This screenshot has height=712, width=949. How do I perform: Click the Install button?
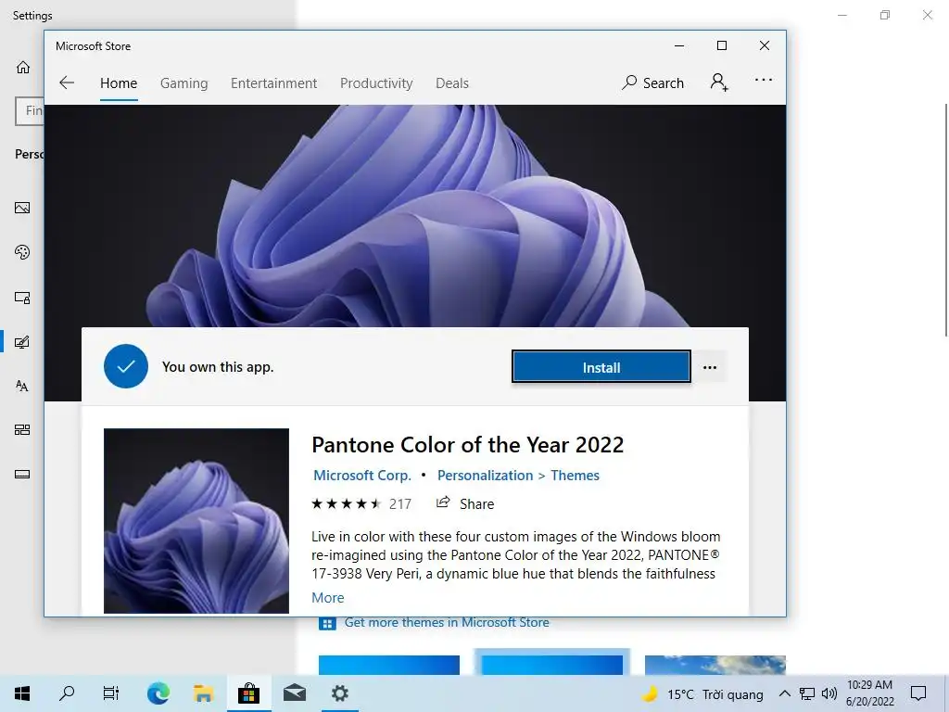tap(601, 367)
